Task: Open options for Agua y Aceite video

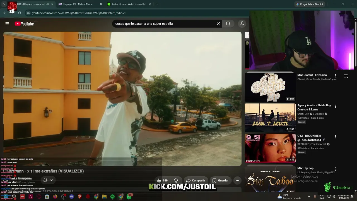Action: click(x=336, y=106)
